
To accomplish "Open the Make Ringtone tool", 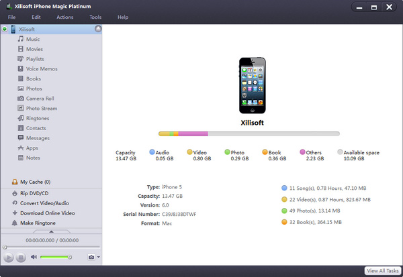I will (38, 223).
